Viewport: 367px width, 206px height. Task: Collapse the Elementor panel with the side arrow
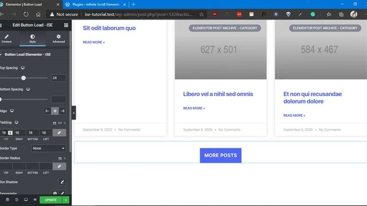pyautogui.click(x=74, y=113)
